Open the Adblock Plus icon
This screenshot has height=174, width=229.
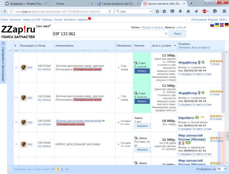(204, 11)
